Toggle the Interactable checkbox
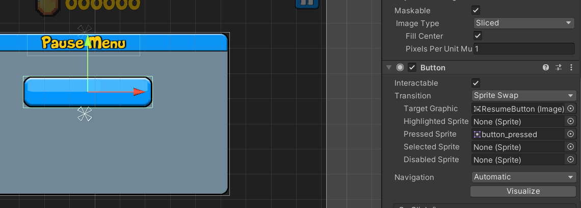The image size is (581, 208). (476, 83)
